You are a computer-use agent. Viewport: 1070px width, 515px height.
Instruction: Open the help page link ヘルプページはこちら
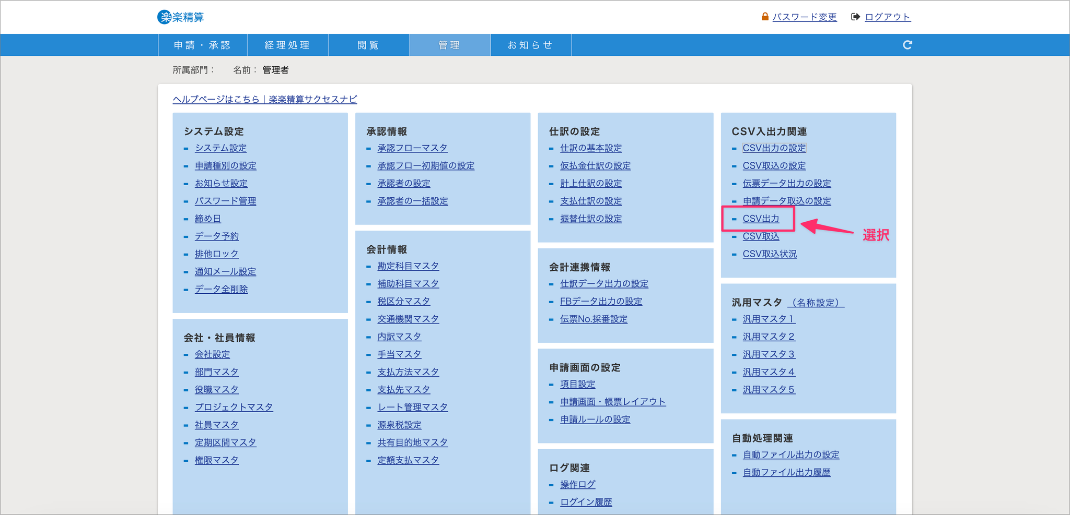coord(265,99)
